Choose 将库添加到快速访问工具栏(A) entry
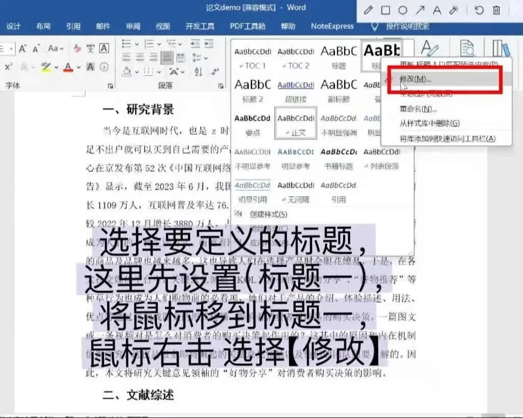The width and height of the screenshot is (523, 418). (446, 139)
